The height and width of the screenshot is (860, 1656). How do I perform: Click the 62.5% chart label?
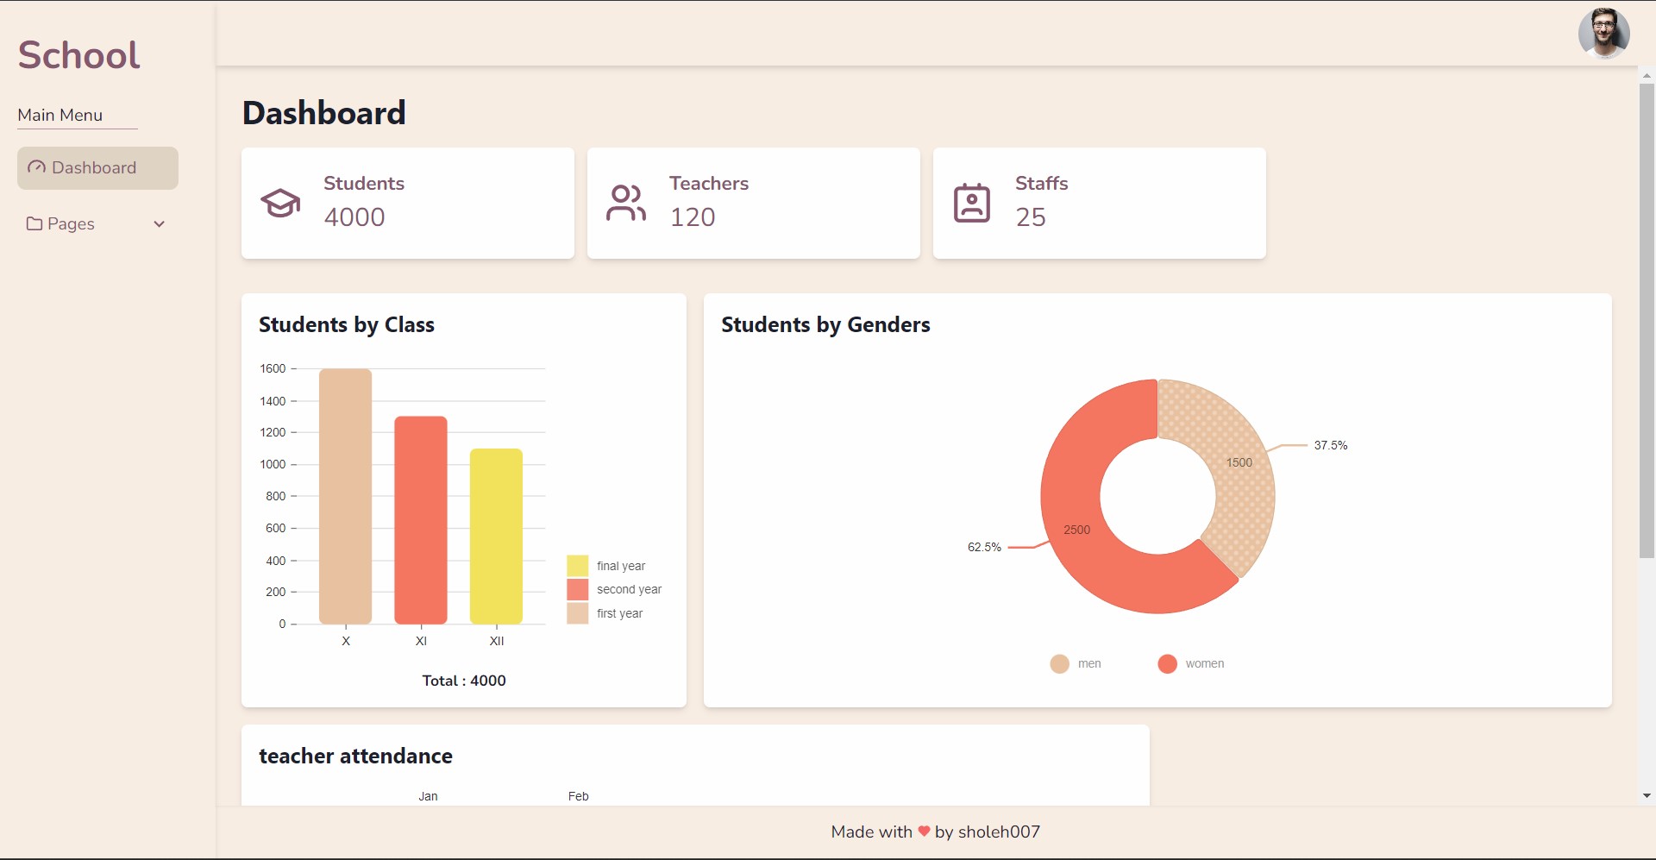[x=984, y=547]
